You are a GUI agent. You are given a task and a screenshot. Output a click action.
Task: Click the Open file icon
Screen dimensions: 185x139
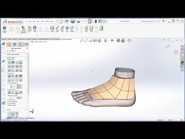67,21
